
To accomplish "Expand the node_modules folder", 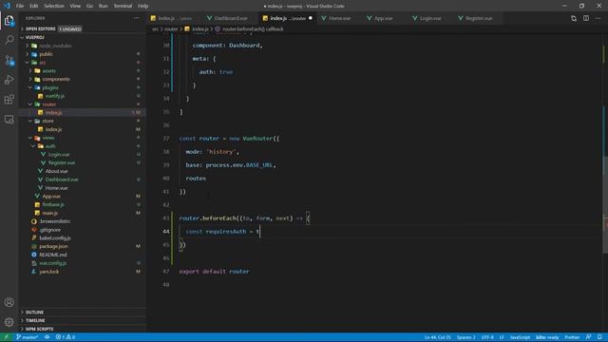I will pyautogui.click(x=55, y=46).
